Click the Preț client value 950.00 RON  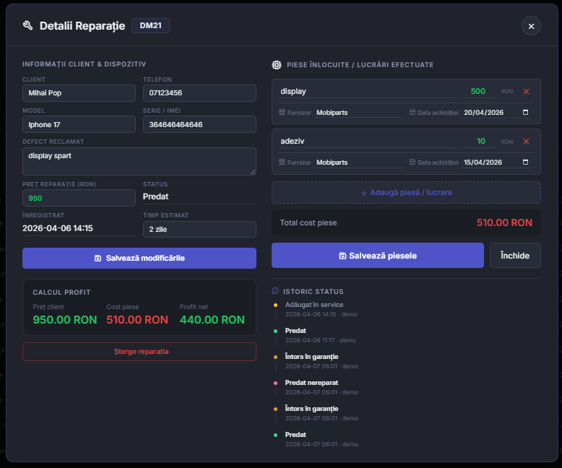pyautogui.click(x=65, y=320)
